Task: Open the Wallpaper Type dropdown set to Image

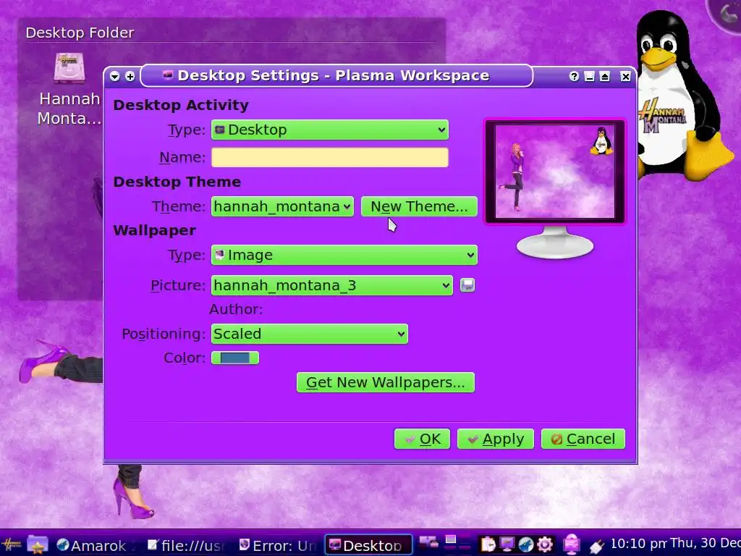Action: click(344, 255)
